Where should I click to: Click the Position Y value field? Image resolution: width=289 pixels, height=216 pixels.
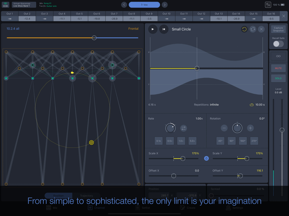coord(187,195)
